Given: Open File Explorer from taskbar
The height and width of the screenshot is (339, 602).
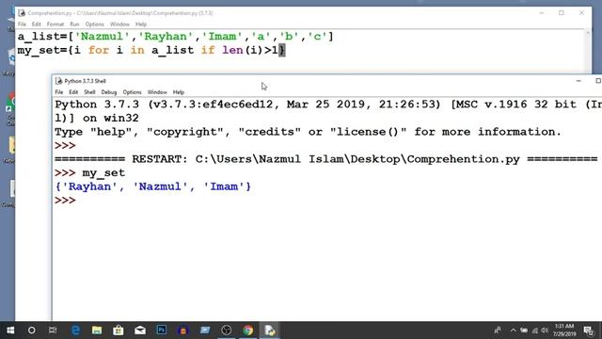Looking at the screenshot, I should [x=97, y=331].
